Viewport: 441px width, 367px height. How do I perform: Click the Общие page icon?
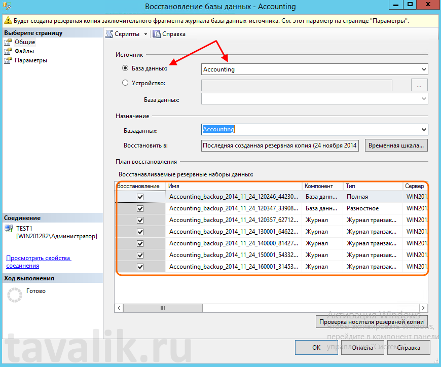[x=8, y=42]
